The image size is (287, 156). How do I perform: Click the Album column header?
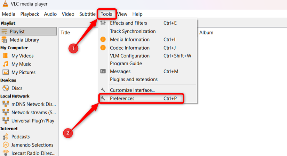tap(206, 33)
